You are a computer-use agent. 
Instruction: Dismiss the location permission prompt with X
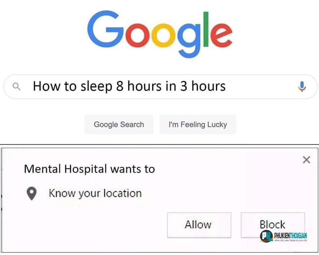tap(306, 160)
